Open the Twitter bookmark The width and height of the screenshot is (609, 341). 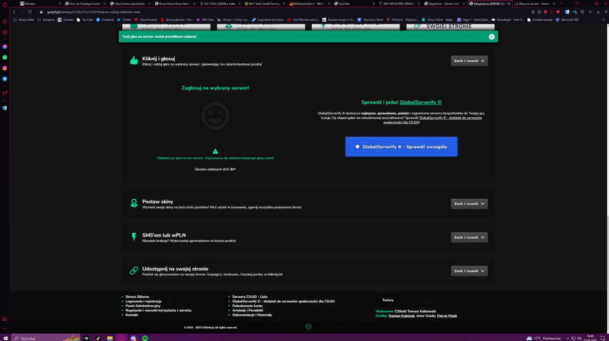tap(124, 20)
